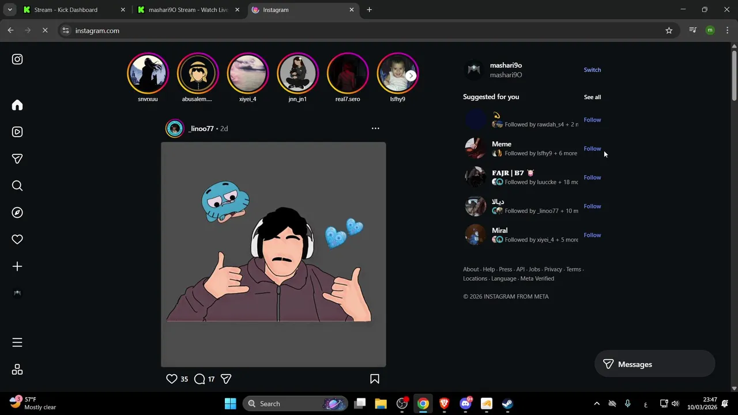Viewport: 738px width, 415px height.
Task: Open the Language footer link
Action: coord(504,278)
